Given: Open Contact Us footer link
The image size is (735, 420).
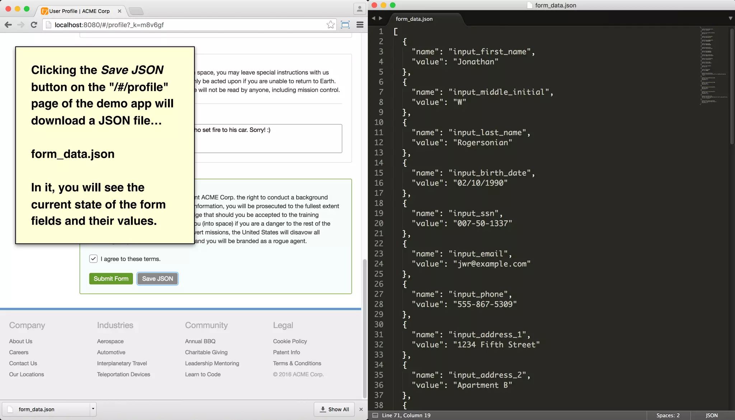Looking at the screenshot, I should pos(23,363).
